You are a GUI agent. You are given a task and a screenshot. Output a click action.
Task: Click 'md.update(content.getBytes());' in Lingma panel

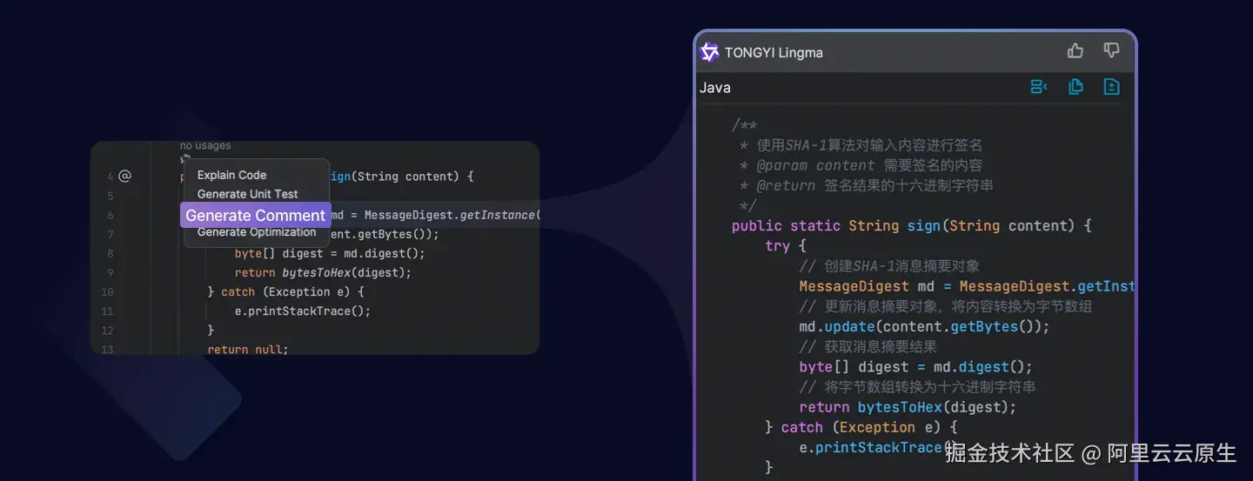pyautogui.click(x=925, y=327)
